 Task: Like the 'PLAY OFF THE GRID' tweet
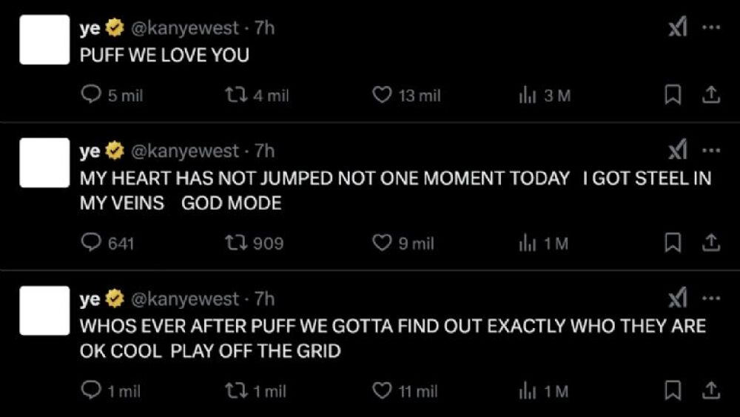pos(381,390)
